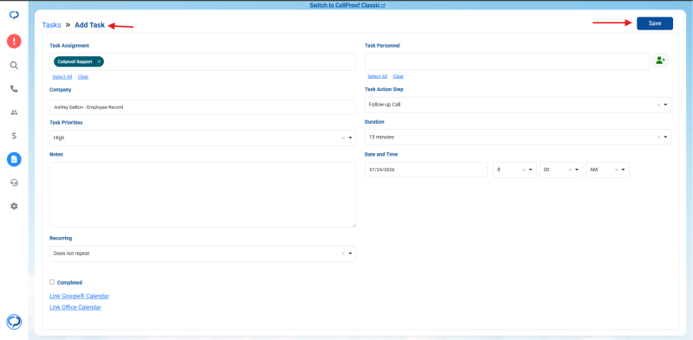Click the date field 07/24/2026
This screenshot has width=693, height=340.
coord(426,170)
